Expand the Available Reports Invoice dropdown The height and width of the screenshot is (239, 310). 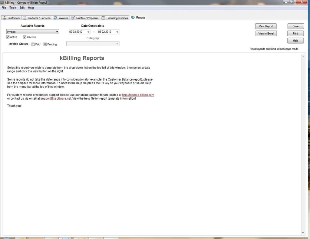(x=33, y=32)
